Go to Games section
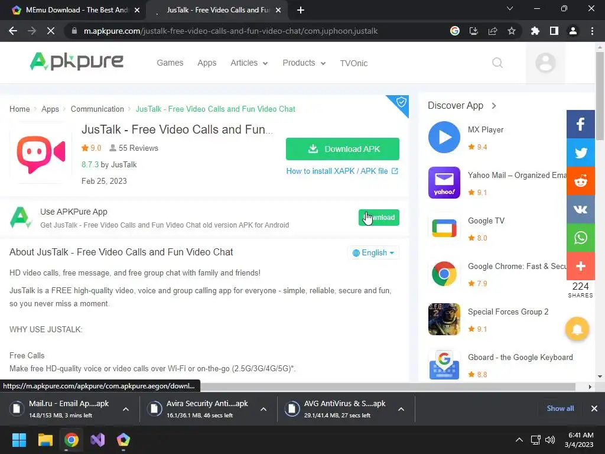Screen dimensions: 605x454 170,63
